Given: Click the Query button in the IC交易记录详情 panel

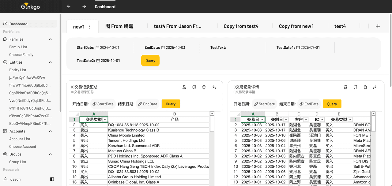Looking at the screenshot, I should (332, 104).
